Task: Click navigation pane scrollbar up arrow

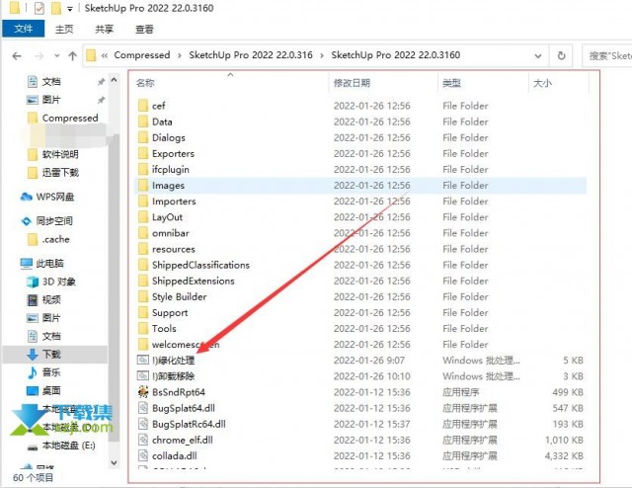Action: click(115, 80)
